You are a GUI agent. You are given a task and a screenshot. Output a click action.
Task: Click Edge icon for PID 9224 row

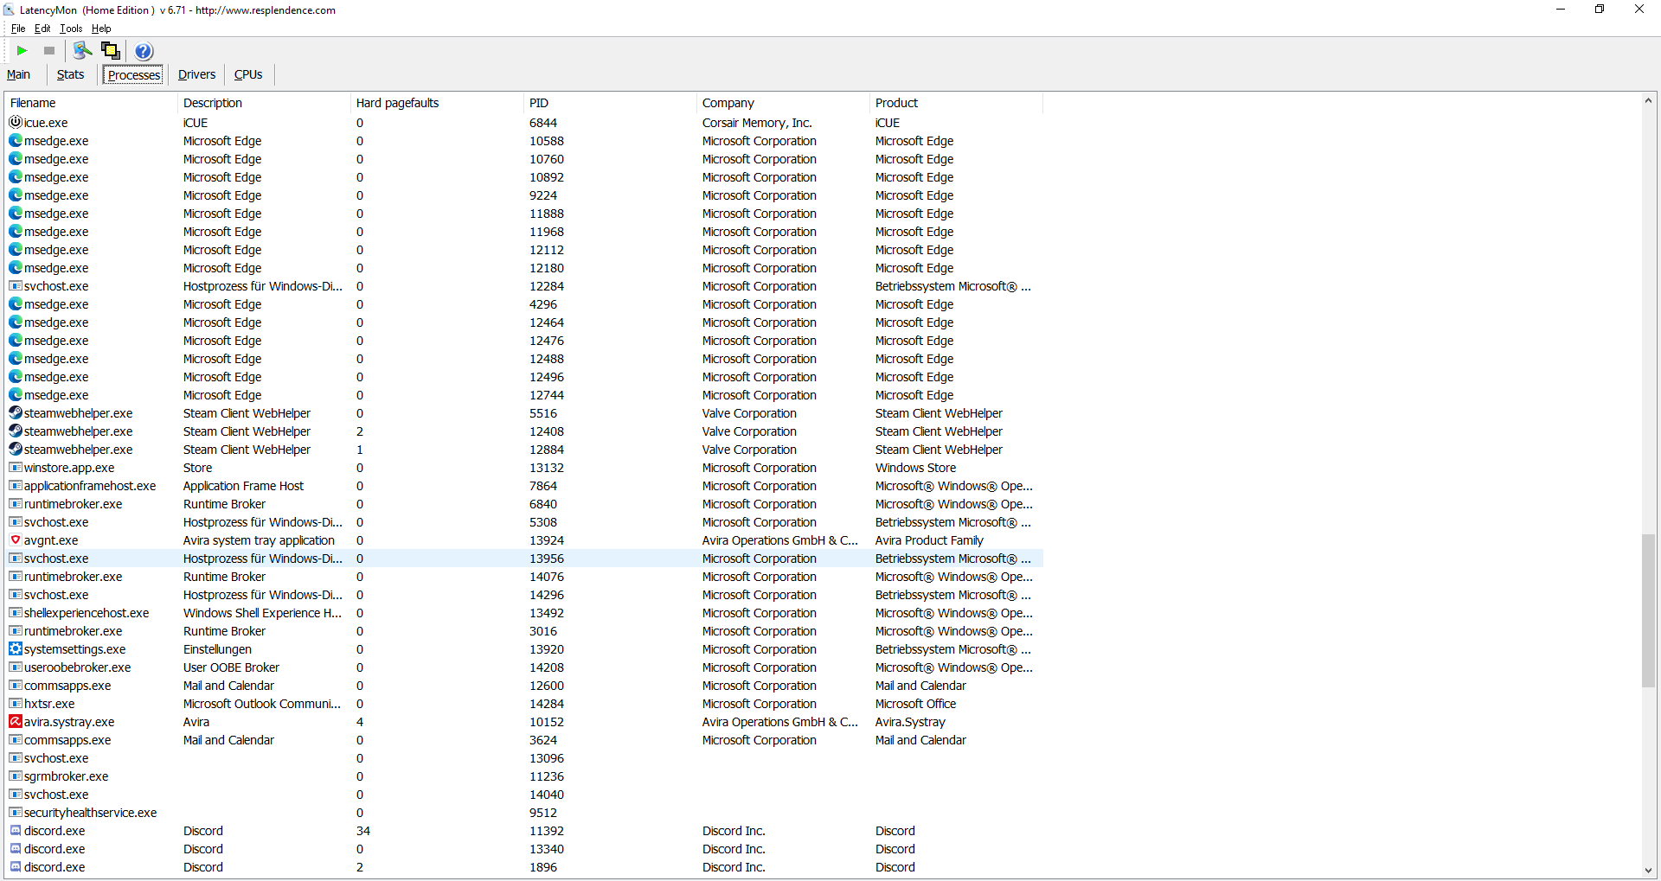point(16,195)
